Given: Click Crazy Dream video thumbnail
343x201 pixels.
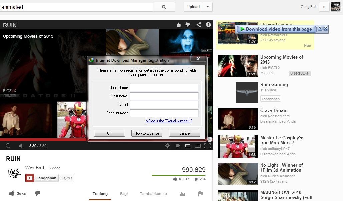Looking at the screenshot, I should 237,119.
